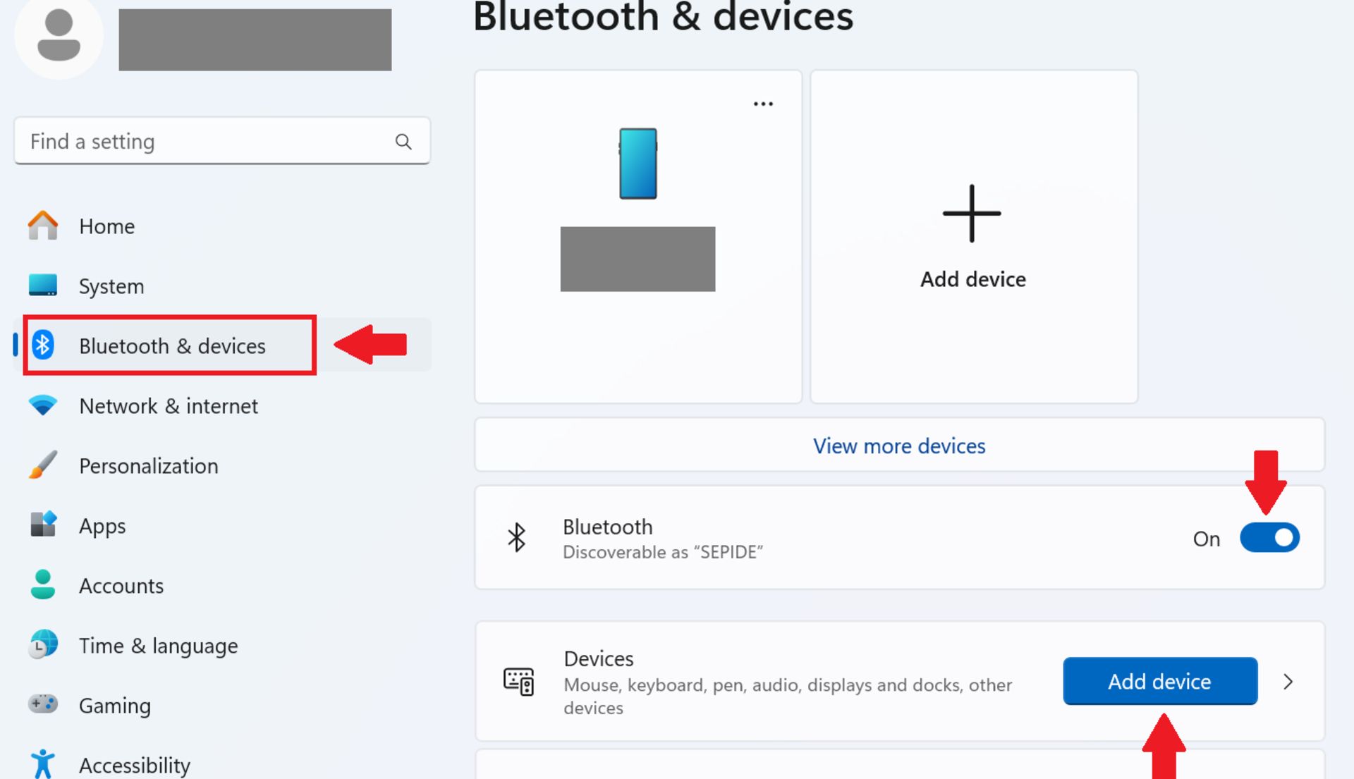Click the Add device plus tile

973,237
